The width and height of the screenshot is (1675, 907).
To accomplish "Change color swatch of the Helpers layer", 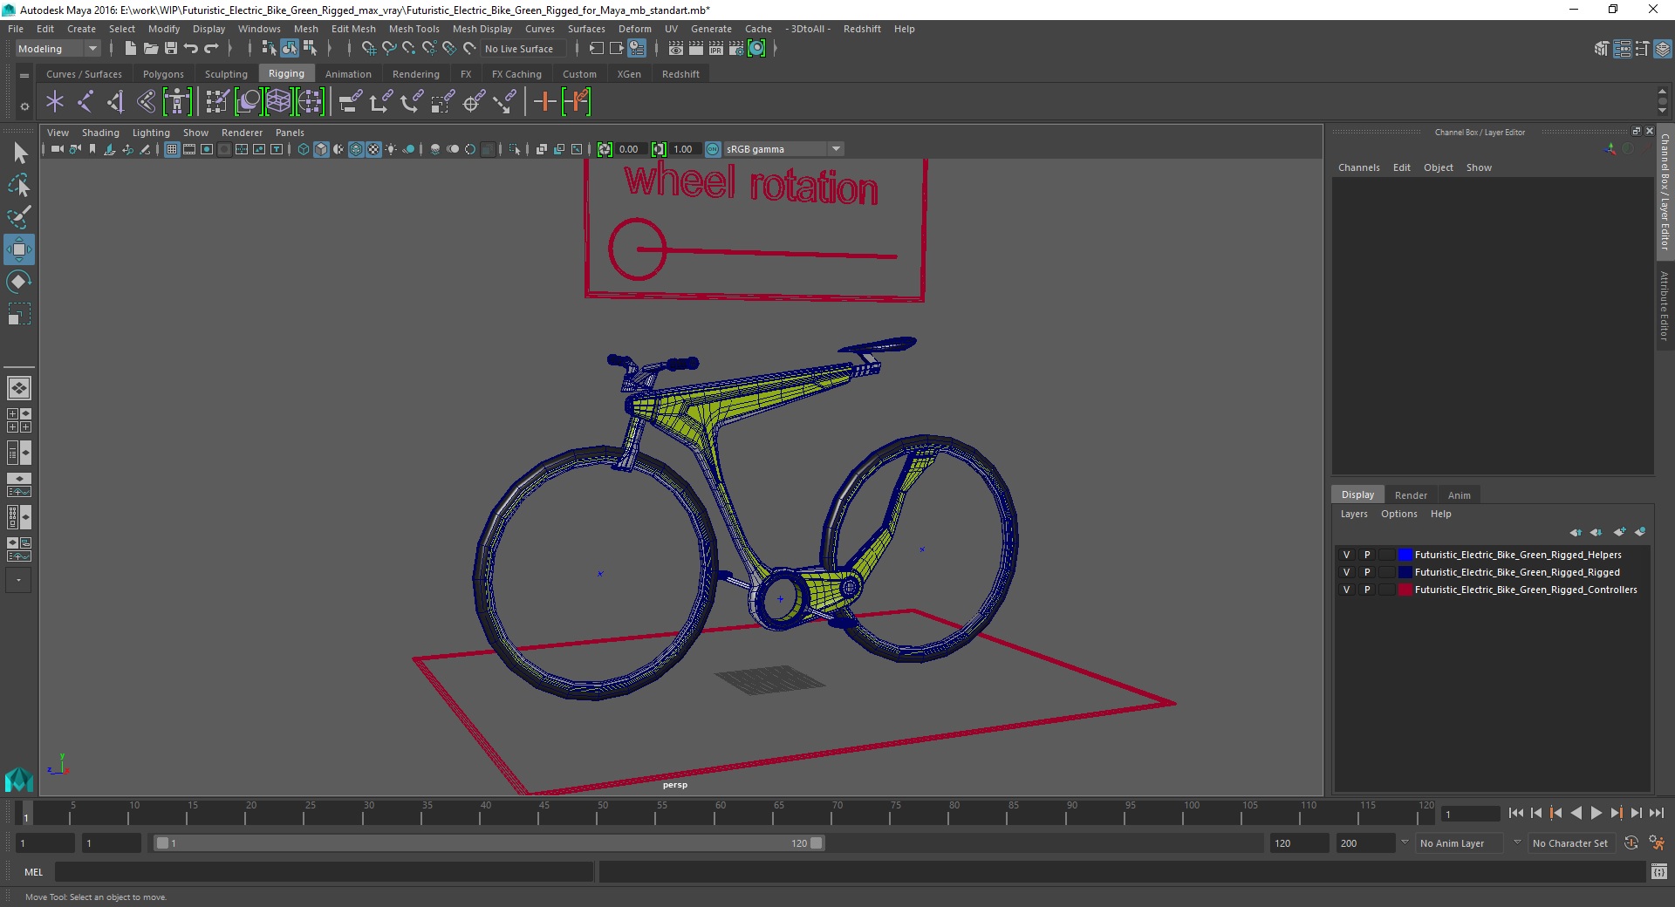I will (x=1405, y=555).
